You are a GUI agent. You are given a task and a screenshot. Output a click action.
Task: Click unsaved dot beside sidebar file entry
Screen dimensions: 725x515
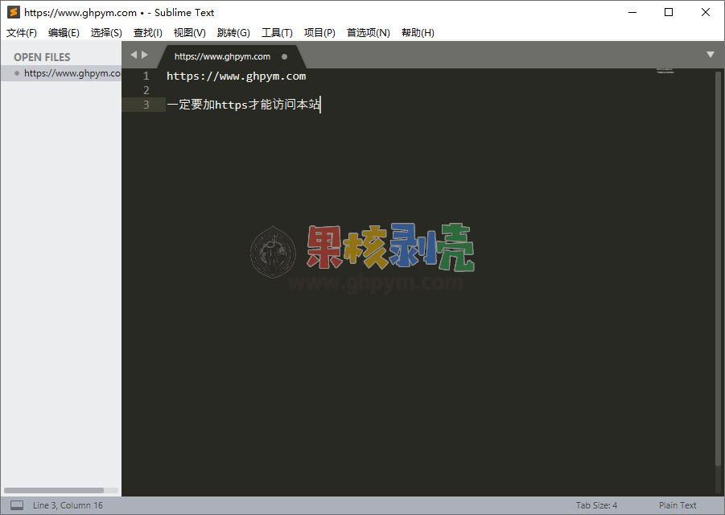click(17, 73)
